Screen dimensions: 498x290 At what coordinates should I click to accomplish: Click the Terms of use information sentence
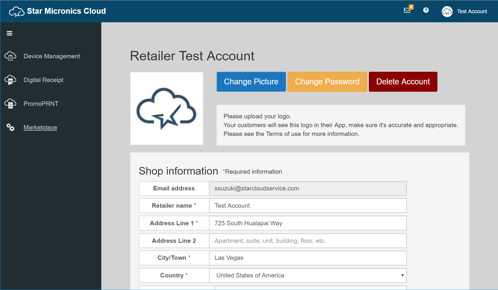pos(291,134)
